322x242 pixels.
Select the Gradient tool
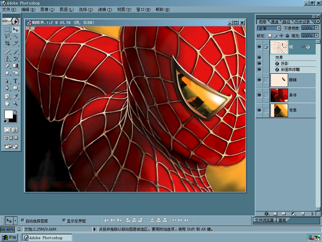point(15,66)
